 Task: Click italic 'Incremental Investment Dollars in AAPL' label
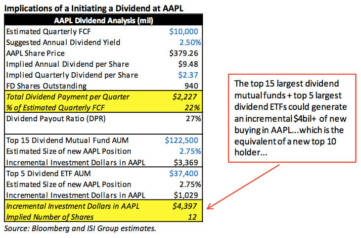73,206
